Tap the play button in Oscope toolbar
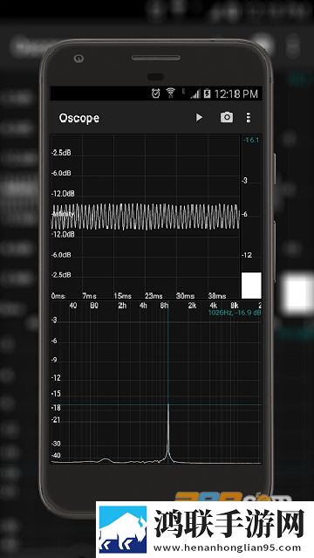This screenshot has width=314, height=558. 199,117
